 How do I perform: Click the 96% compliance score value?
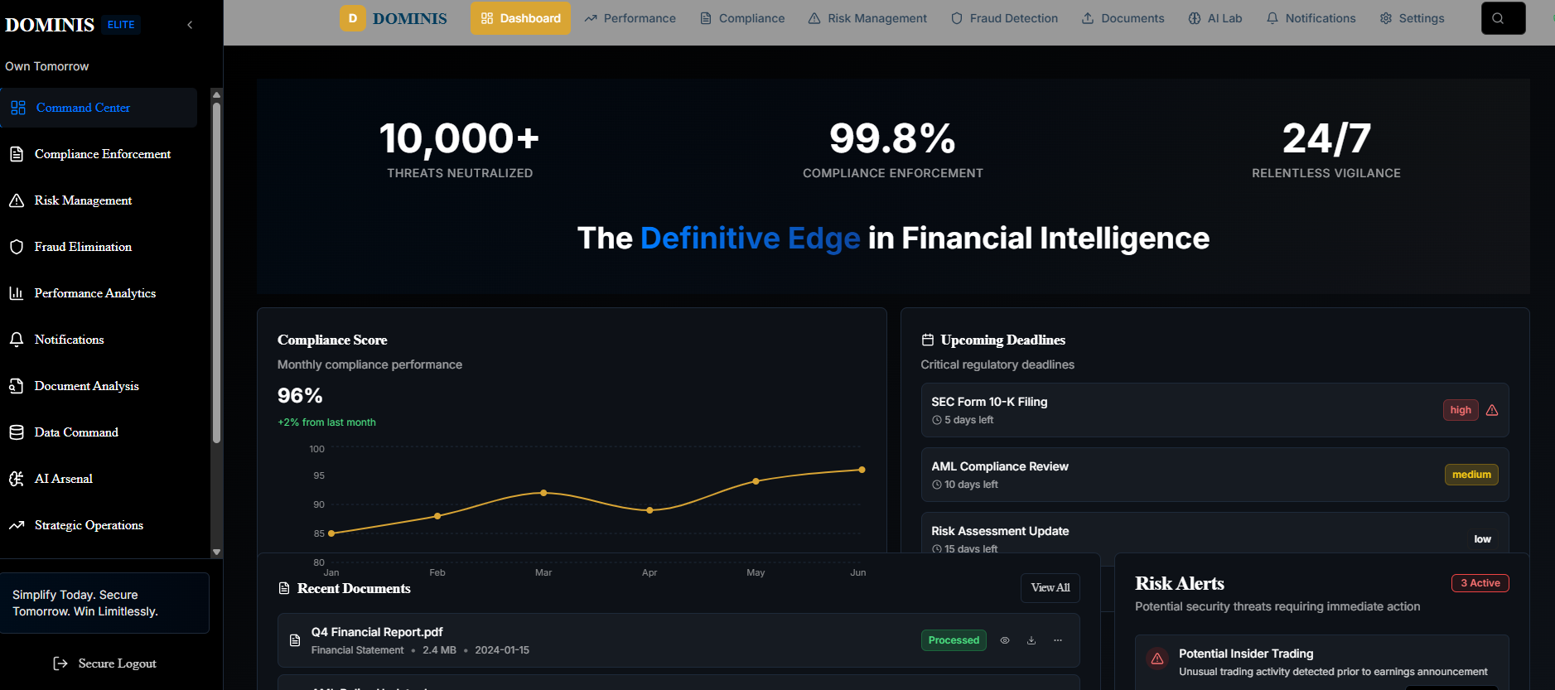(x=300, y=396)
